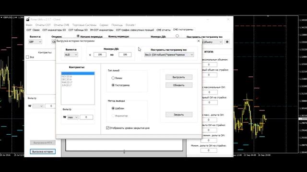This screenshot has height=172, width=307.
Task: Click the Закрыть button
Action: [x=179, y=115]
